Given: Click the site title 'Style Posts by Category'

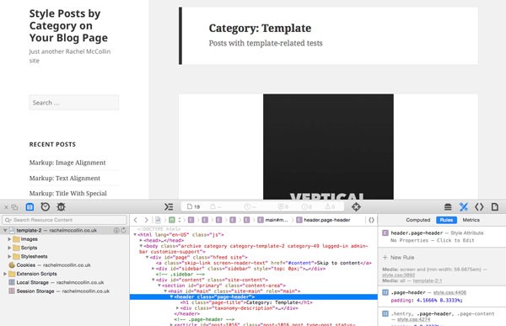Looking at the screenshot, I should click(68, 25).
